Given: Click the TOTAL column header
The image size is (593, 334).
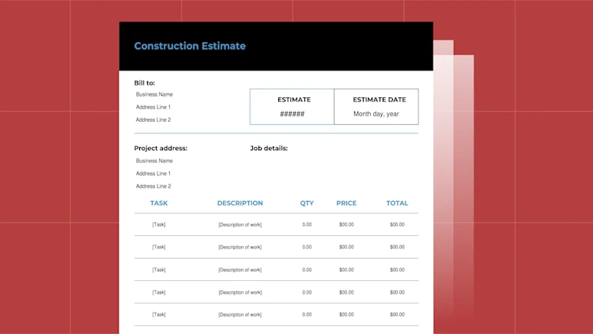Looking at the screenshot, I should [397, 203].
